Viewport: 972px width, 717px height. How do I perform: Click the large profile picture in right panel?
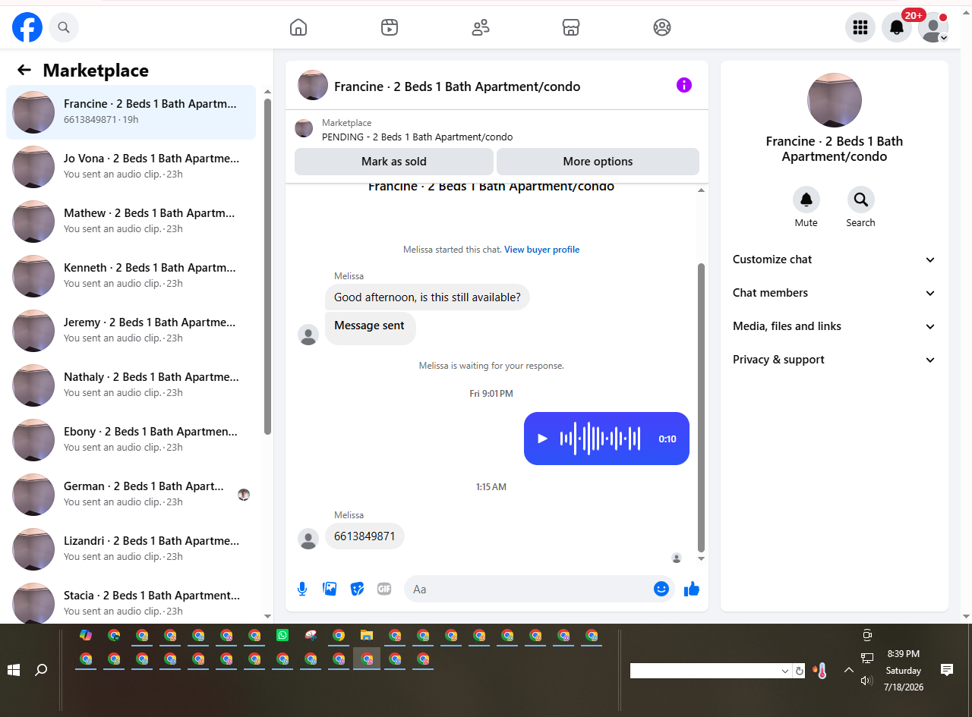[x=835, y=100]
